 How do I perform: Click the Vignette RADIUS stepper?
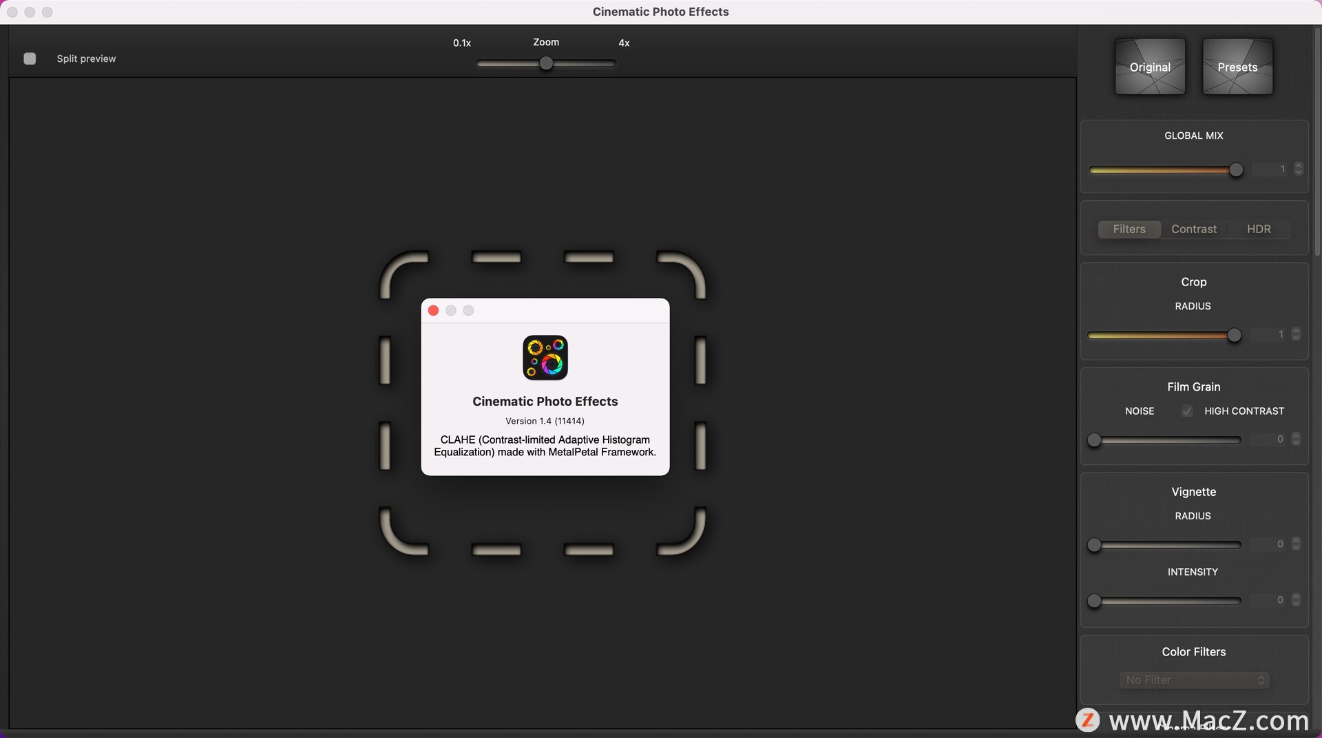coord(1296,544)
